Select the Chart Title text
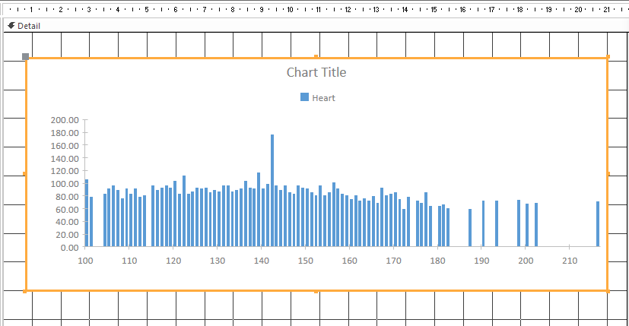The width and height of the screenshot is (629, 326). pyautogui.click(x=316, y=72)
